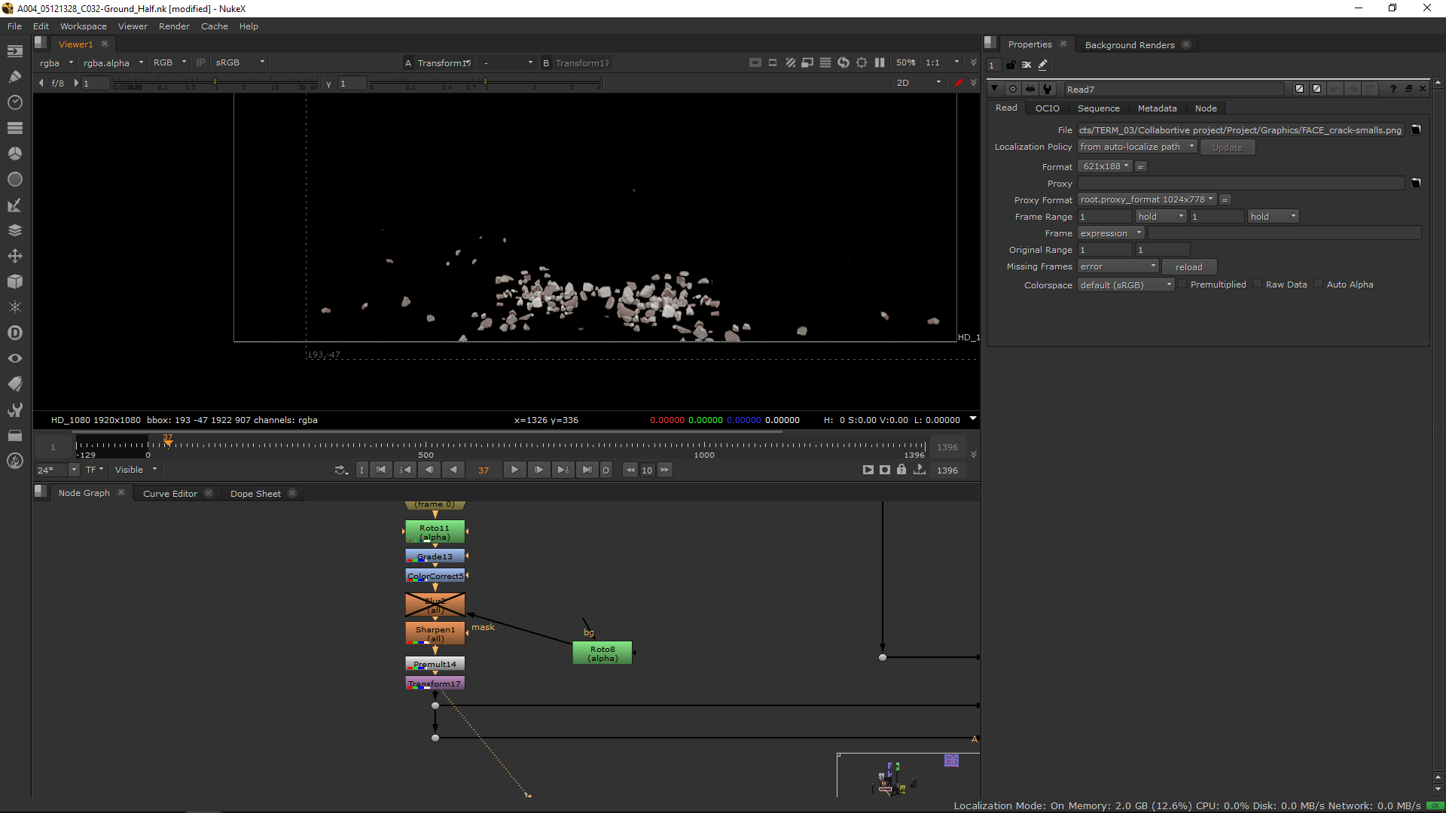Click the timeline ruler near frame 500
Screen dimensions: 1446x813
[426, 446]
